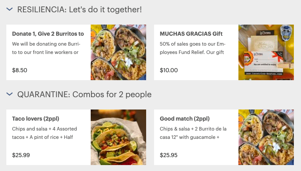
Task: Click the $25.95 Good match price
Action: [169, 155]
